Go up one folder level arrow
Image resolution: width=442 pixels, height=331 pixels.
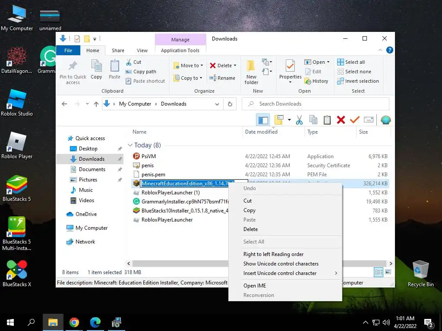[x=96, y=104]
